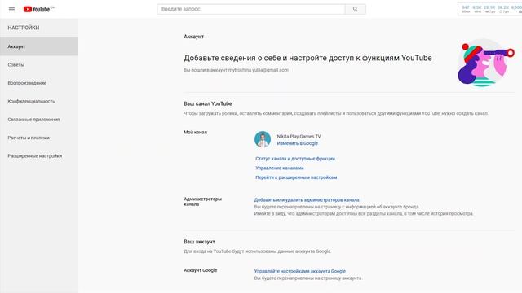Click the Мой канал label
Viewport: 522px width, 293px height.
[196, 132]
